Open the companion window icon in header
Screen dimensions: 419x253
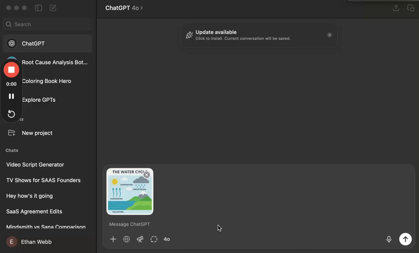coord(410,8)
